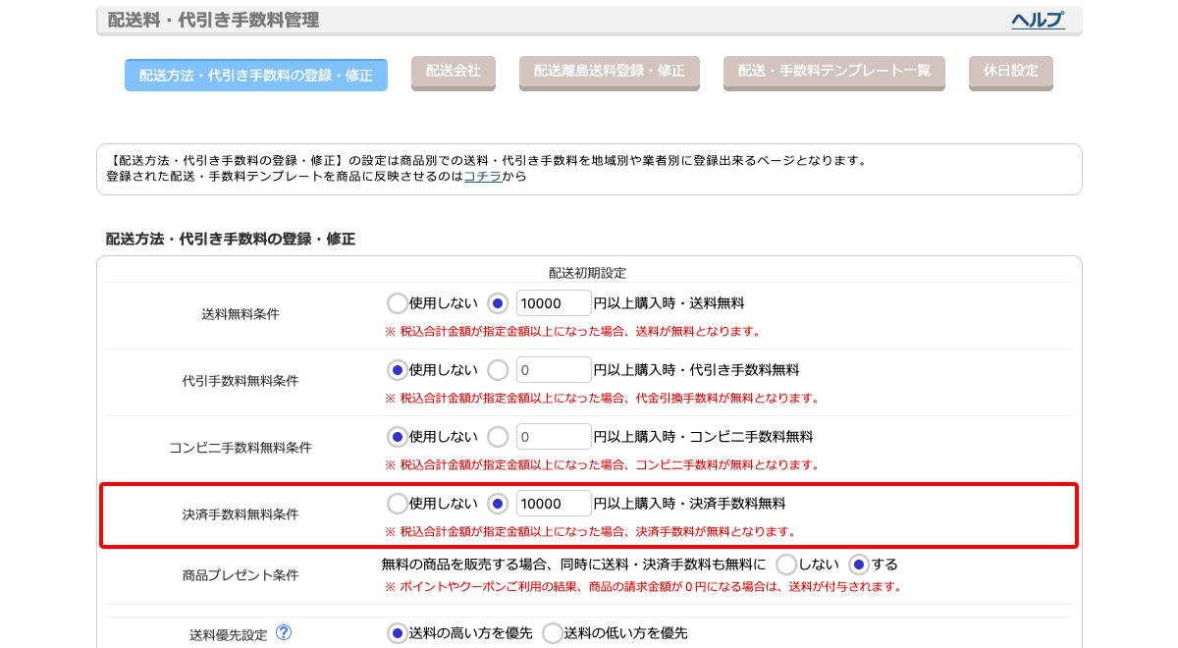Switch to 配送会社 tab
The image size is (1178, 648).
click(x=454, y=72)
